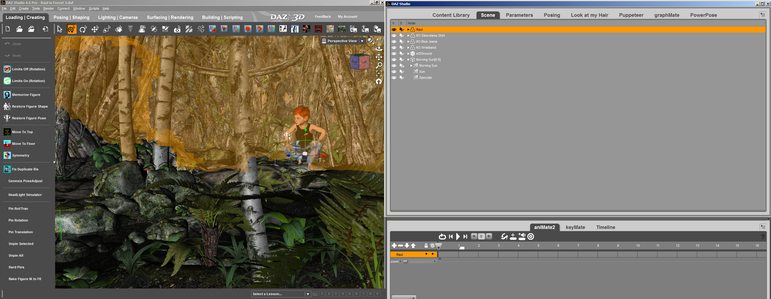Click the Genesis PoseAdjust button
This screenshot has width=771, height=299.
tap(26, 181)
